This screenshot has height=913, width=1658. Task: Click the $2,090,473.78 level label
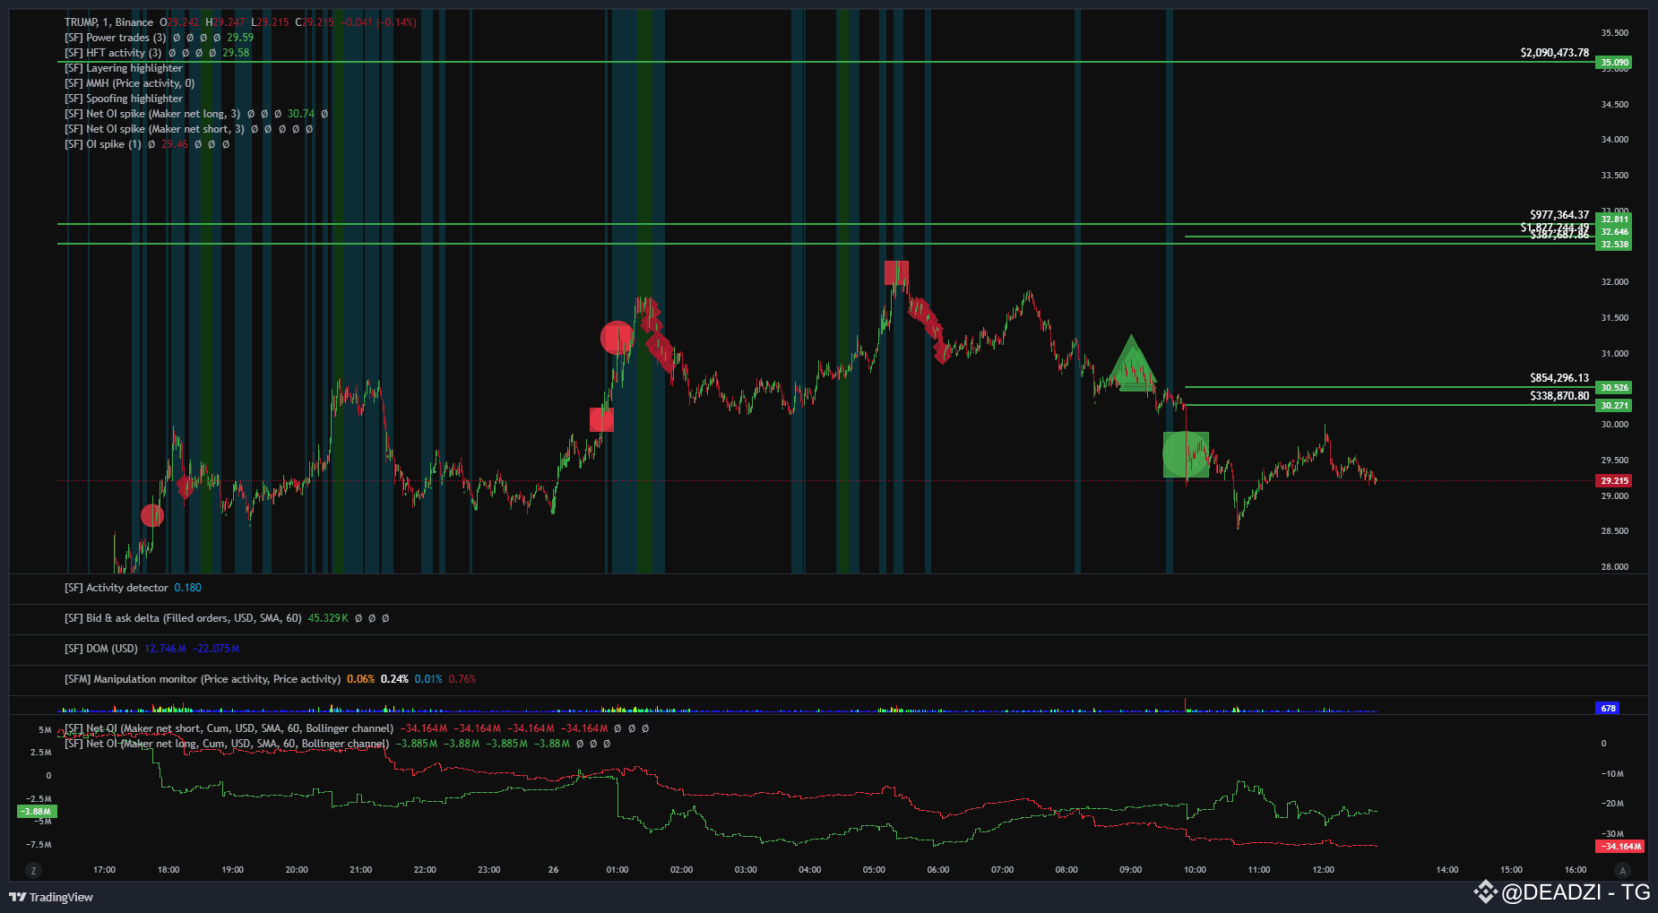coord(1555,53)
